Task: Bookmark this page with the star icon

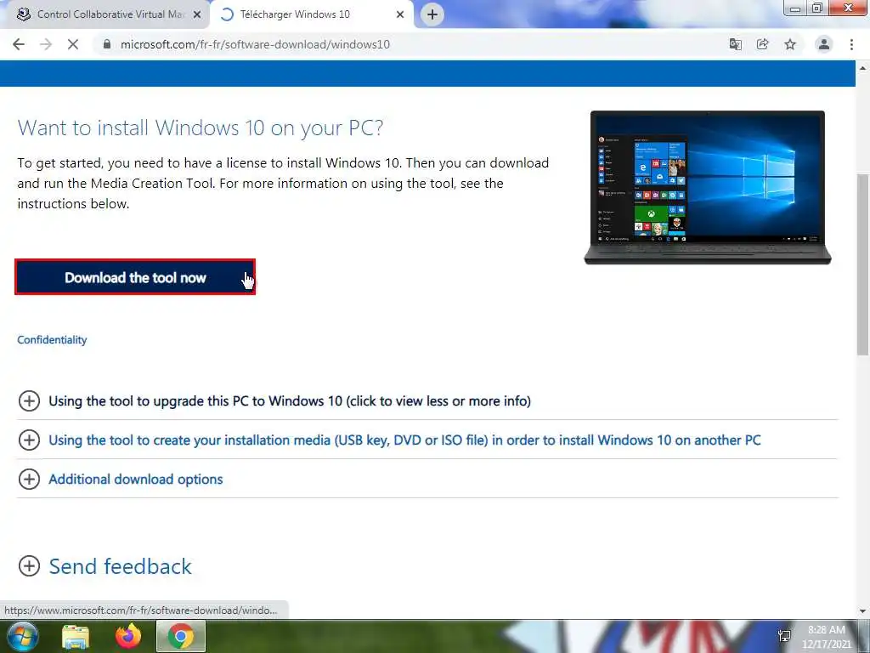Action: click(x=790, y=44)
